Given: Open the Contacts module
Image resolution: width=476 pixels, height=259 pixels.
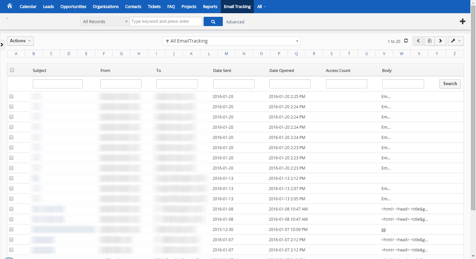Looking at the screenshot, I should pyautogui.click(x=133, y=7).
